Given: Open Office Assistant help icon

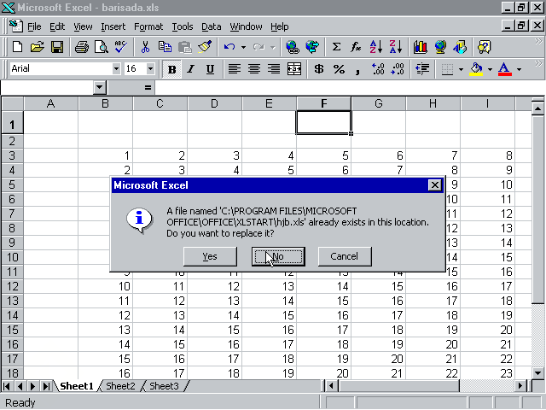Looking at the screenshot, I should tap(484, 47).
